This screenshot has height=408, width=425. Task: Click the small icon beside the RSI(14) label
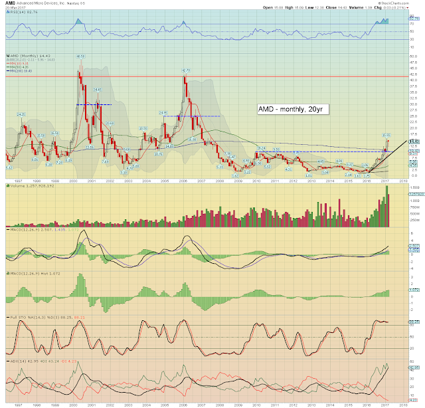pyautogui.click(x=8, y=12)
